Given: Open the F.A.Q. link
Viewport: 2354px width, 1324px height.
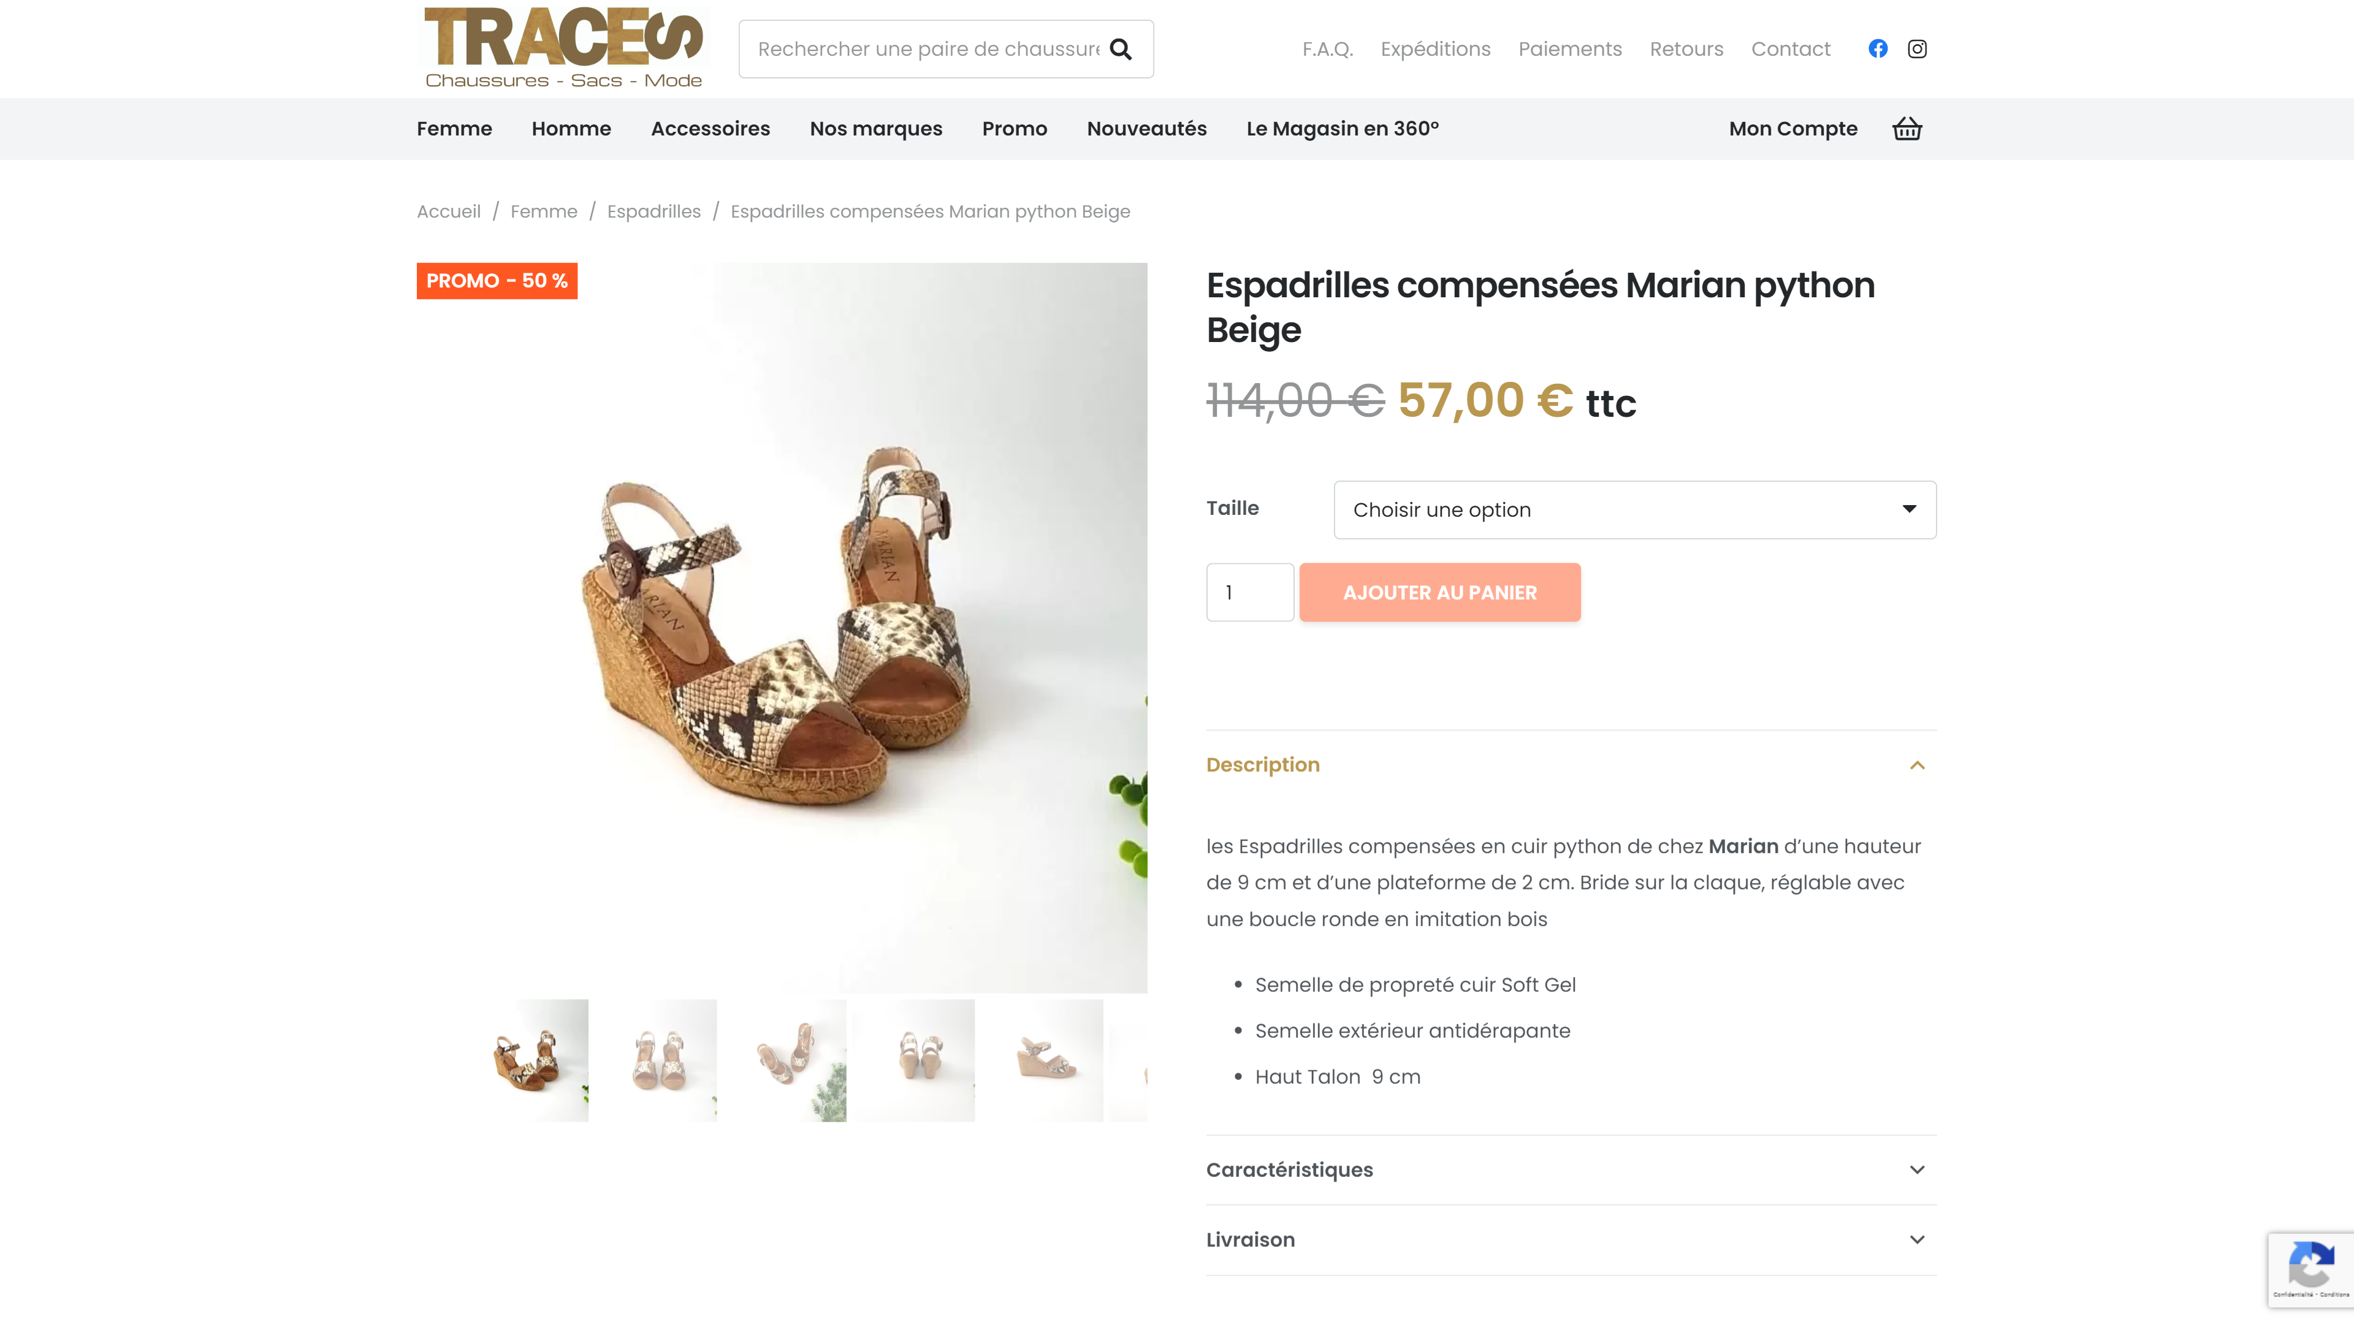Looking at the screenshot, I should pos(1327,49).
